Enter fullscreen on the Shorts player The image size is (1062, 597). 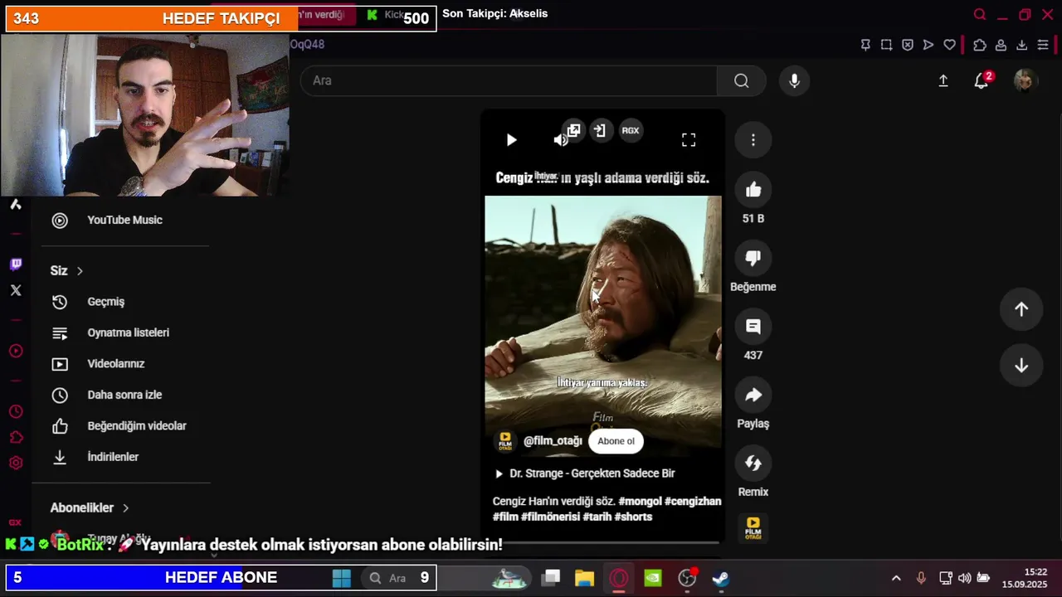[689, 140]
